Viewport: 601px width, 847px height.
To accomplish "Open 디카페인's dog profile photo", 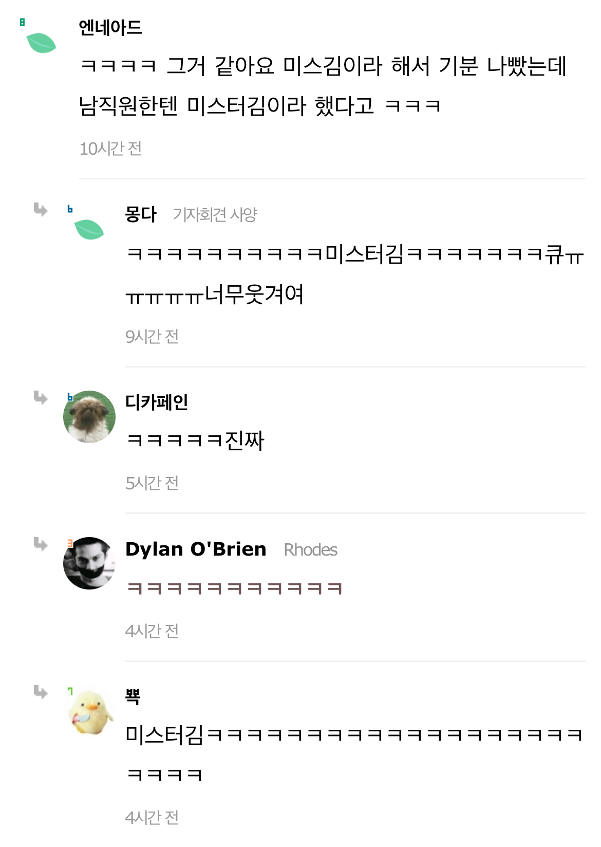I will [x=89, y=417].
